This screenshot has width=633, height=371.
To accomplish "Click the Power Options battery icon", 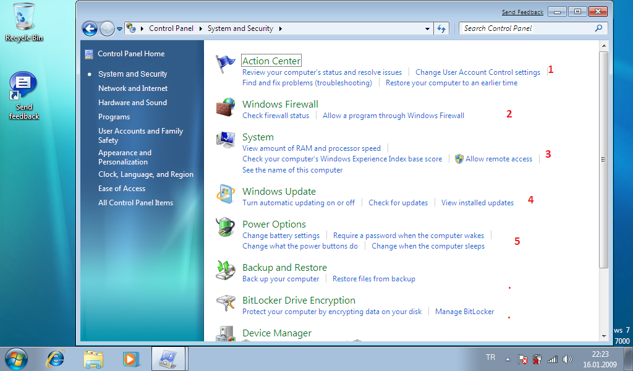I will (x=225, y=227).
